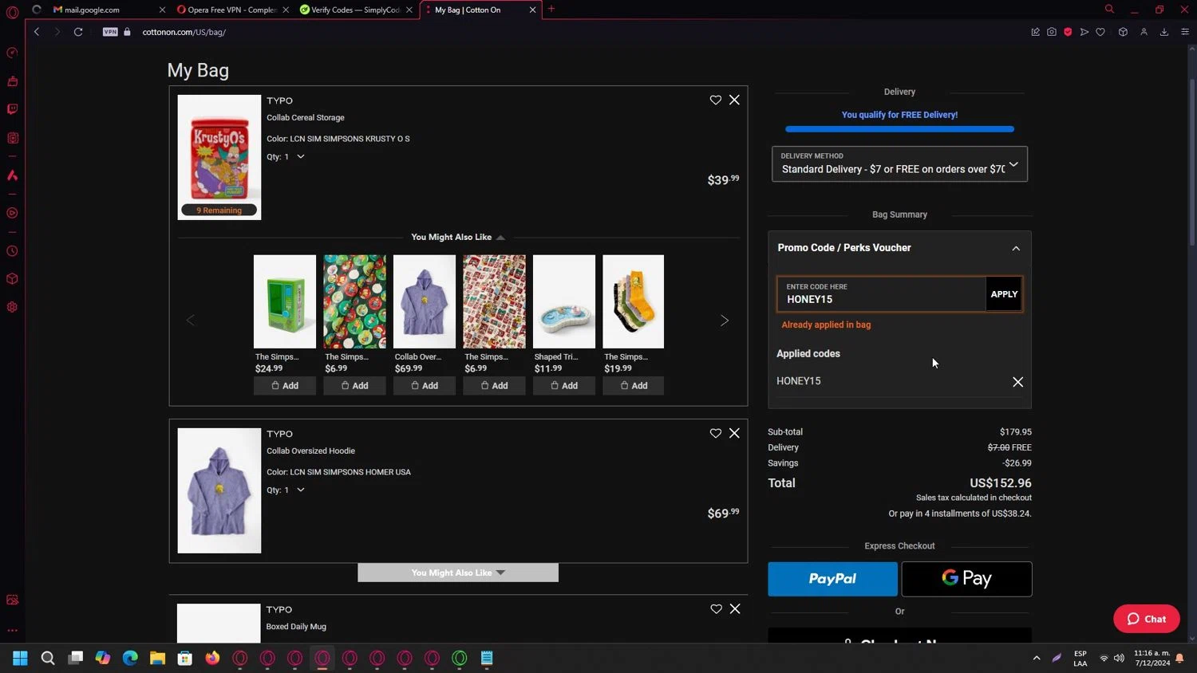Switch to Verify Codes SimplyCodes tab
This screenshot has height=673, width=1197.
[x=355, y=10]
